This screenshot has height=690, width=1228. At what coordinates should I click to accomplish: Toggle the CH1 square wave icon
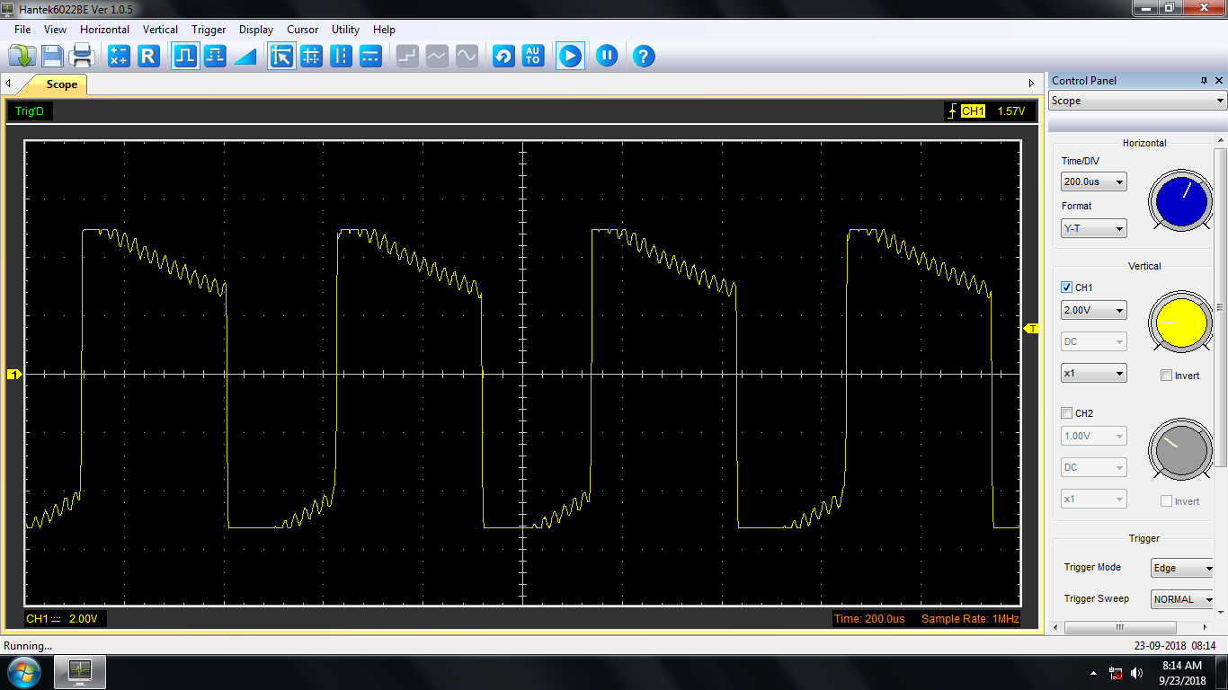(x=185, y=56)
